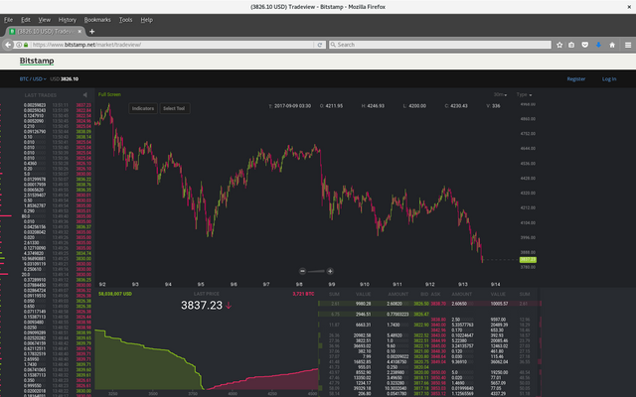This screenshot has width=636, height=397.
Task: Open the 30m timeframe dropdown
Action: pyautogui.click(x=500, y=95)
